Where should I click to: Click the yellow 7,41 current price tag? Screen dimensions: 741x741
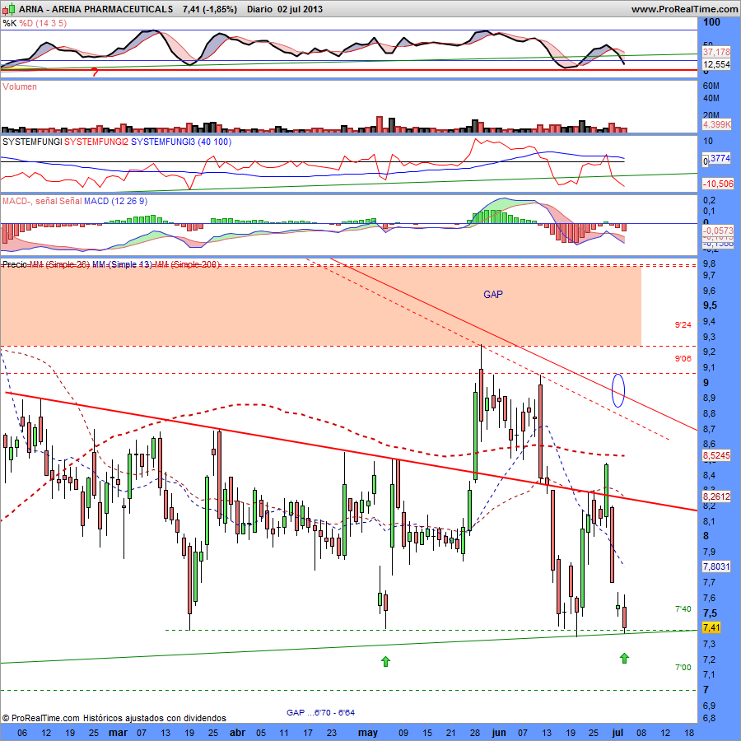point(711,627)
